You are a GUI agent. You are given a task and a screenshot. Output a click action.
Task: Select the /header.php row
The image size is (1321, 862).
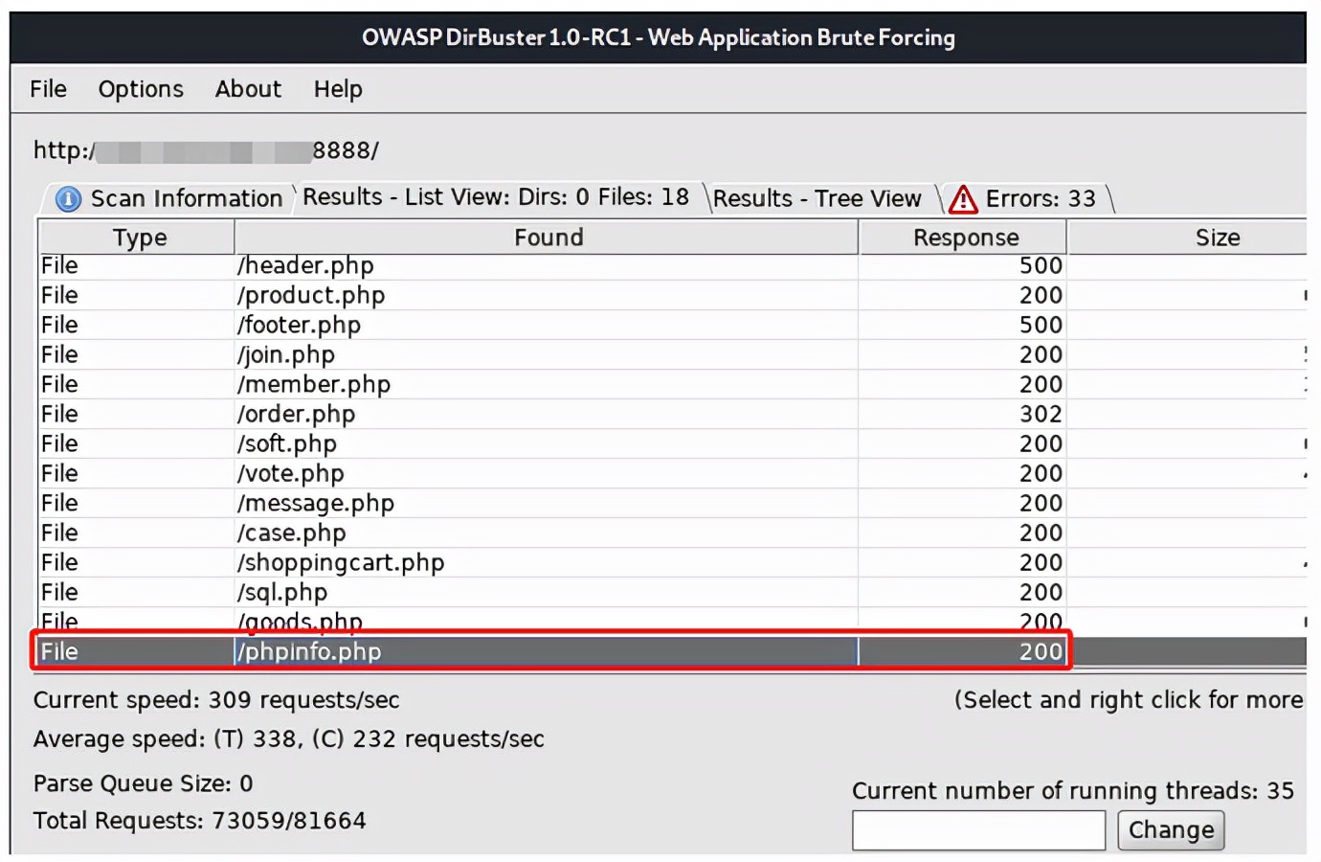click(x=673, y=265)
